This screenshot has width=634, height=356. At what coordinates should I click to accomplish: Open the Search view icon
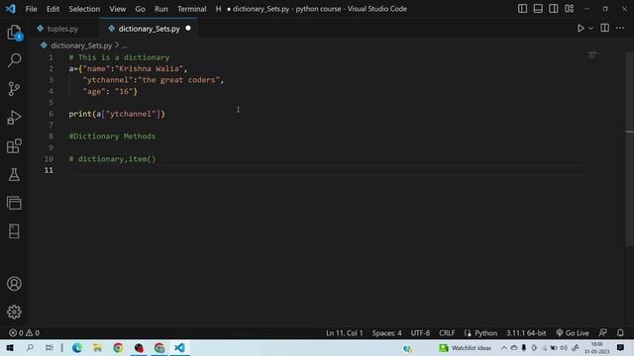coord(14,60)
